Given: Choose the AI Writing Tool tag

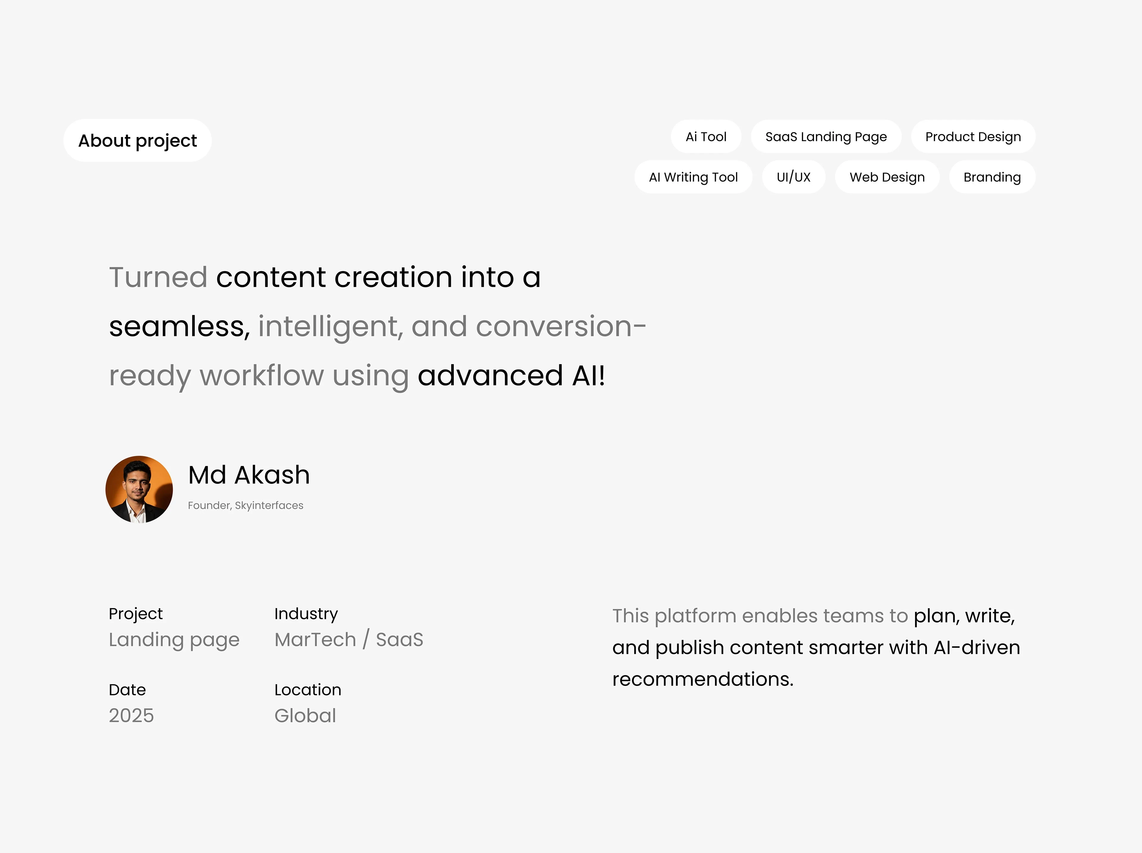Looking at the screenshot, I should (693, 177).
